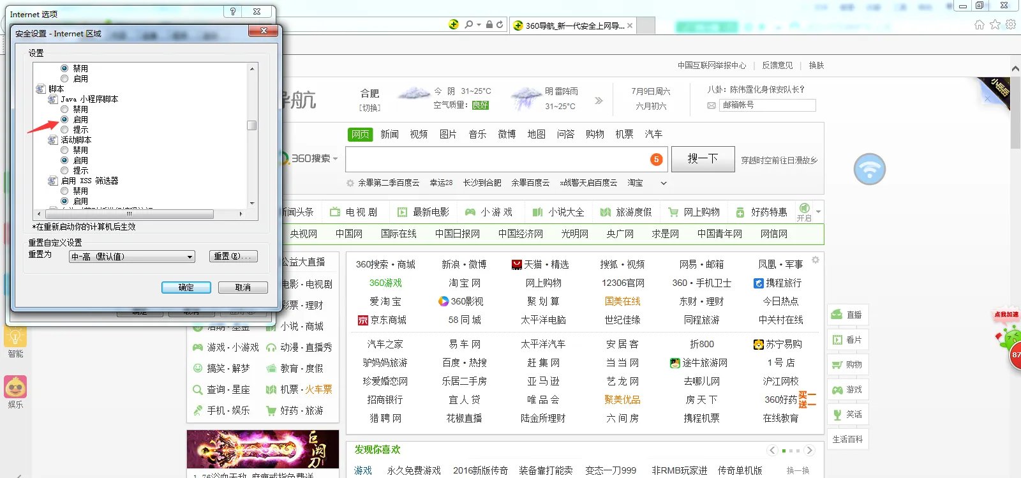This screenshot has height=478, width=1021.
Task: Select 提示 under 活动脚本
Action: point(64,171)
